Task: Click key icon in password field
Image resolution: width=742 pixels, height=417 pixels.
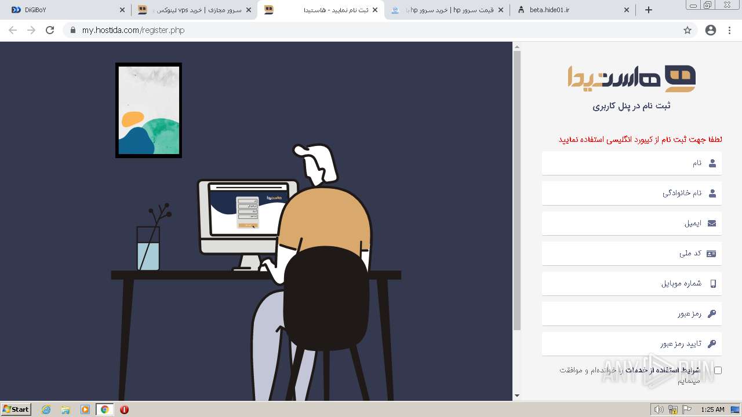Action: 712,314
